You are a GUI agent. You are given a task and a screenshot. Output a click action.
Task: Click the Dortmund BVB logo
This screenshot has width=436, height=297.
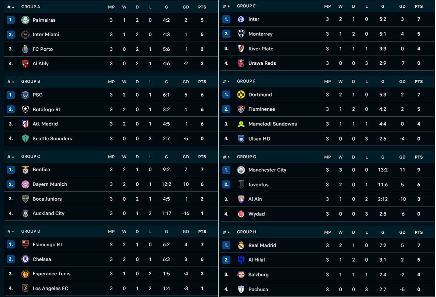click(241, 95)
